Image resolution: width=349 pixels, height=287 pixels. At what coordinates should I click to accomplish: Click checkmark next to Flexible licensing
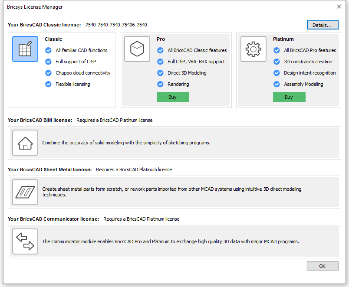(48, 84)
